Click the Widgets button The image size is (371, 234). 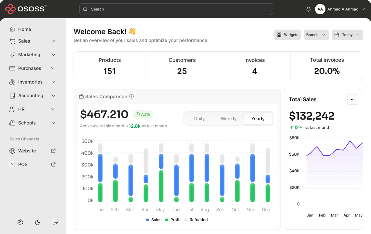(287, 35)
